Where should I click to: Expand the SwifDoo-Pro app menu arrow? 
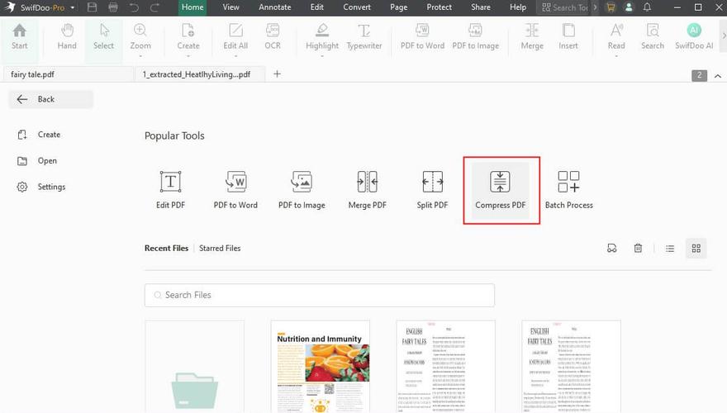(x=73, y=8)
